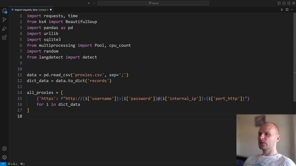Click 'pandas' on line 3

(51, 28)
